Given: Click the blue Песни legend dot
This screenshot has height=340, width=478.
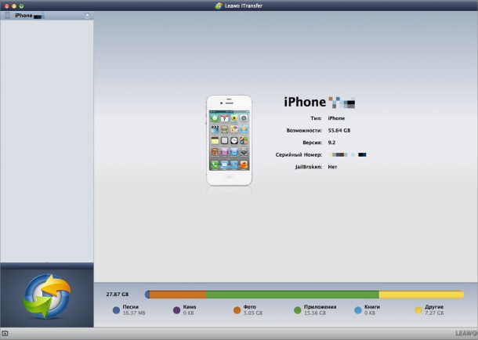Looking at the screenshot, I should [x=116, y=310].
